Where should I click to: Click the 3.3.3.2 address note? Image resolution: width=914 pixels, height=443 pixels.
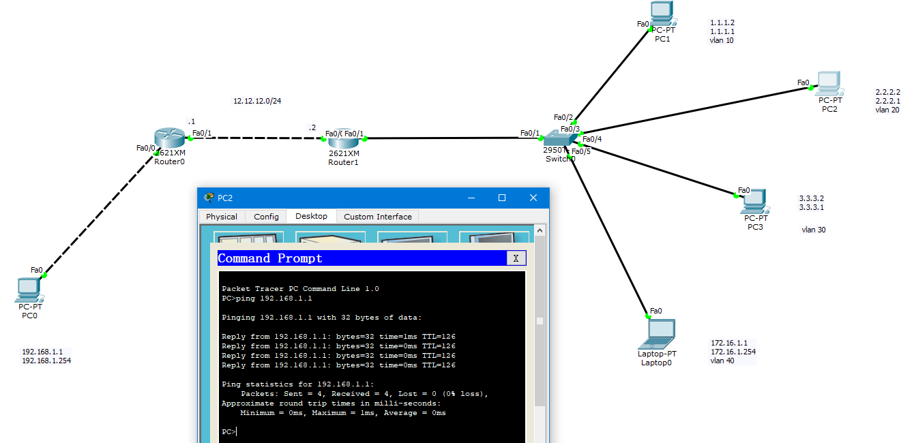pyautogui.click(x=812, y=198)
